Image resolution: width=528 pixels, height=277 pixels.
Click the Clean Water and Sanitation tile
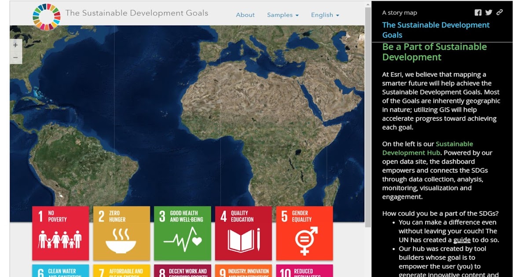[60, 272]
